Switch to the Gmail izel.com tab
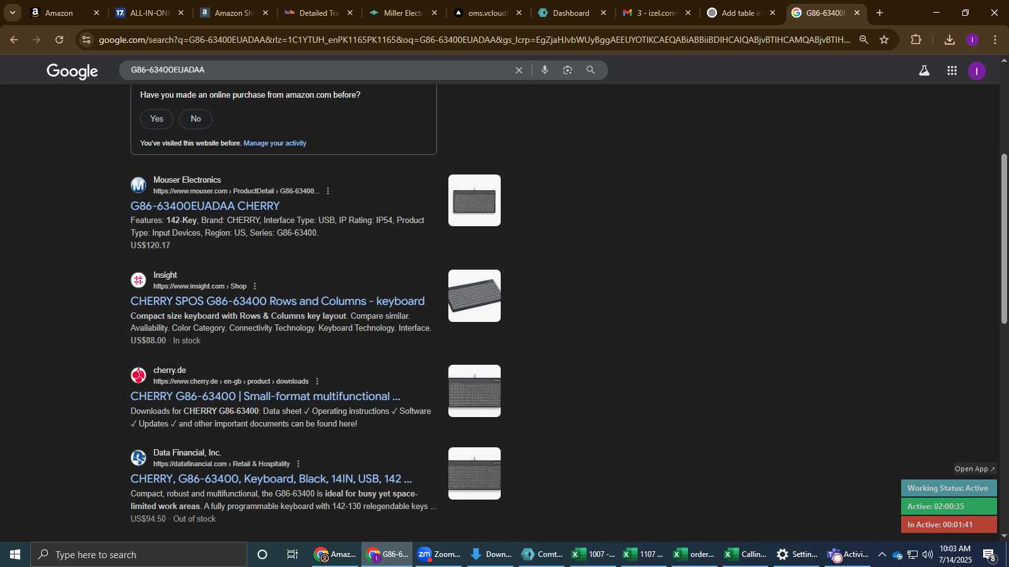The height and width of the screenshot is (567, 1009). (x=656, y=13)
